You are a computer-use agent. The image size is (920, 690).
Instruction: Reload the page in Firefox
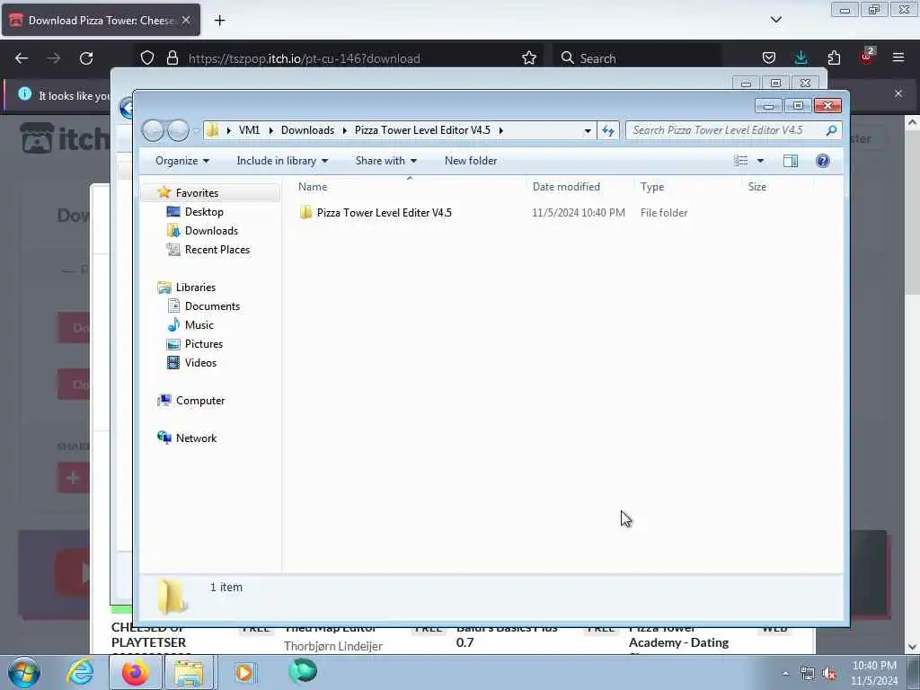[x=86, y=58]
